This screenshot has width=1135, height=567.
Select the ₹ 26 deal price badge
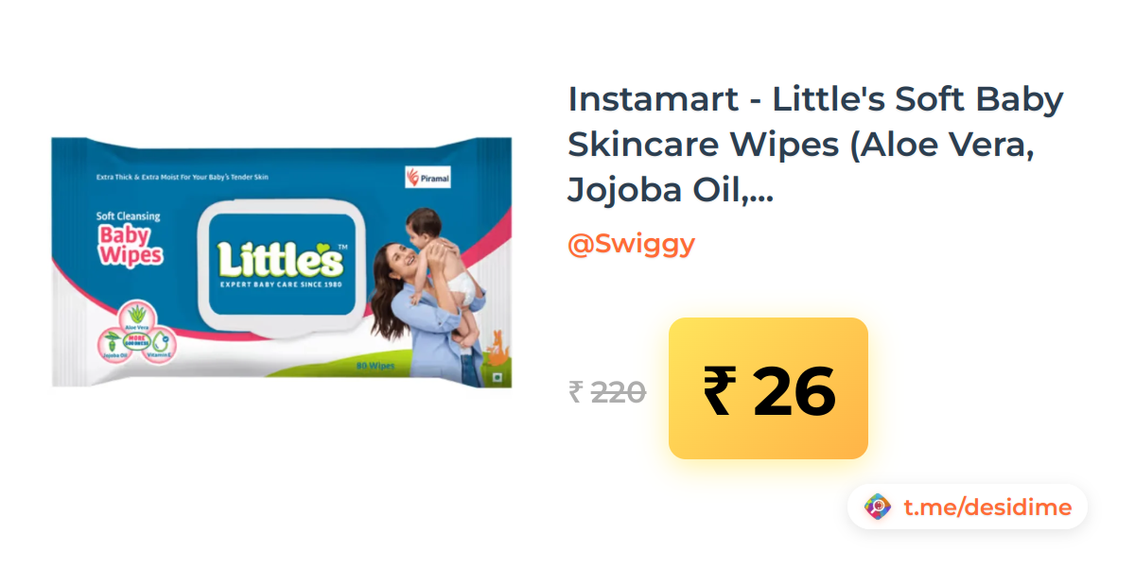[768, 388]
